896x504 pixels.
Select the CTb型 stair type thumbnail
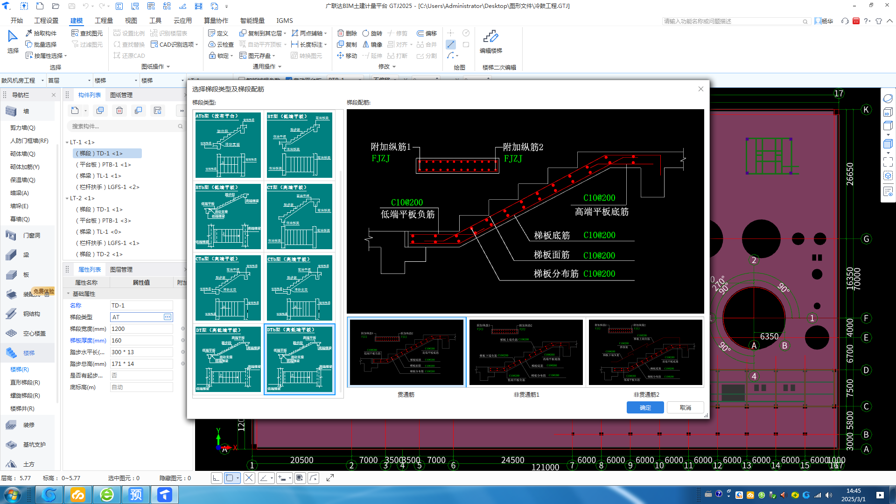[300, 287]
